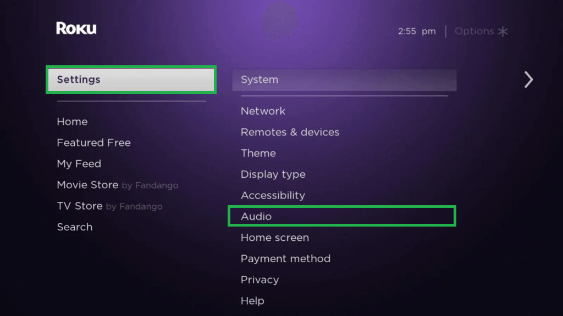Open Movie Store by Fandango
Image resolution: width=563 pixels, height=316 pixels.
(x=118, y=185)
